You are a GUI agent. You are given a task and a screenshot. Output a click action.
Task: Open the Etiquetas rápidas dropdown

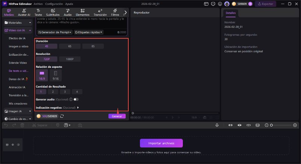pyautogui.click(x=88, y=32)
